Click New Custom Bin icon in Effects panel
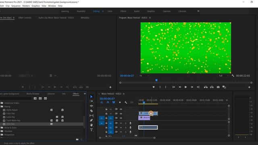Viewport: 258px width, 145px height. (x=77, y=139)
